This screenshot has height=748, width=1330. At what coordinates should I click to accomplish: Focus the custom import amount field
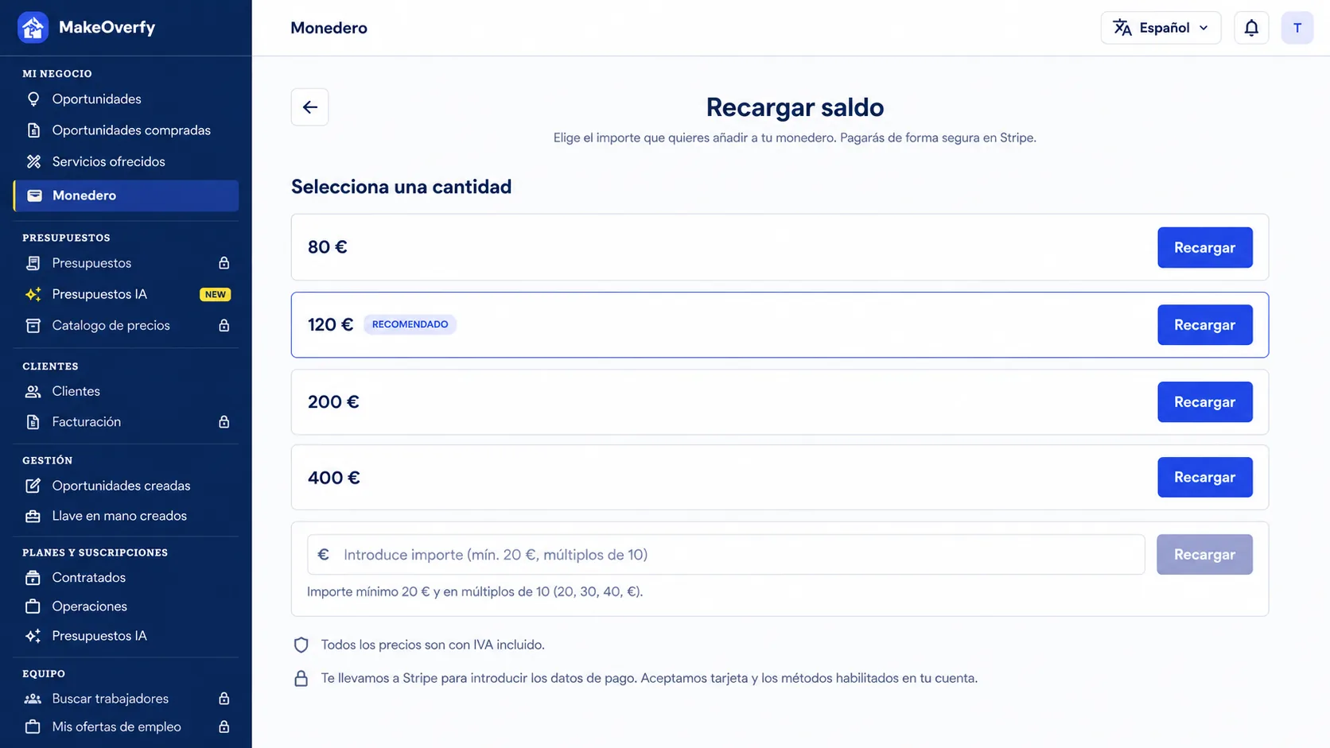(725, 555)
